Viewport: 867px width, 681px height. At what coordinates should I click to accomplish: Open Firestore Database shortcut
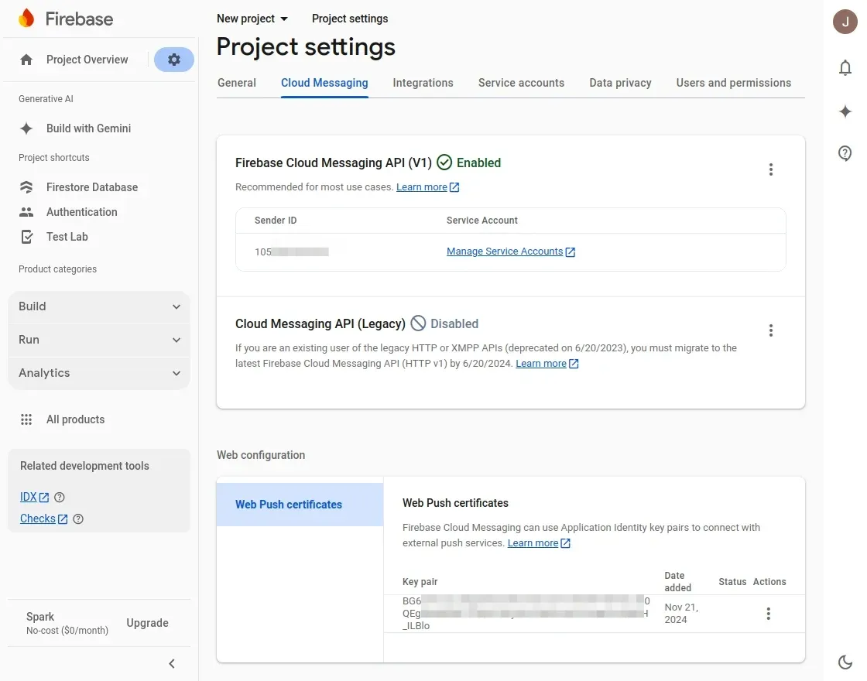(92, 187)
